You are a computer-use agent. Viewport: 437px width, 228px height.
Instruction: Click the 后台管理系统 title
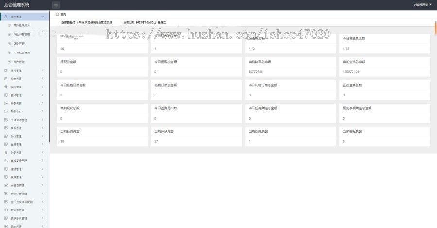(x=17, y=5)
